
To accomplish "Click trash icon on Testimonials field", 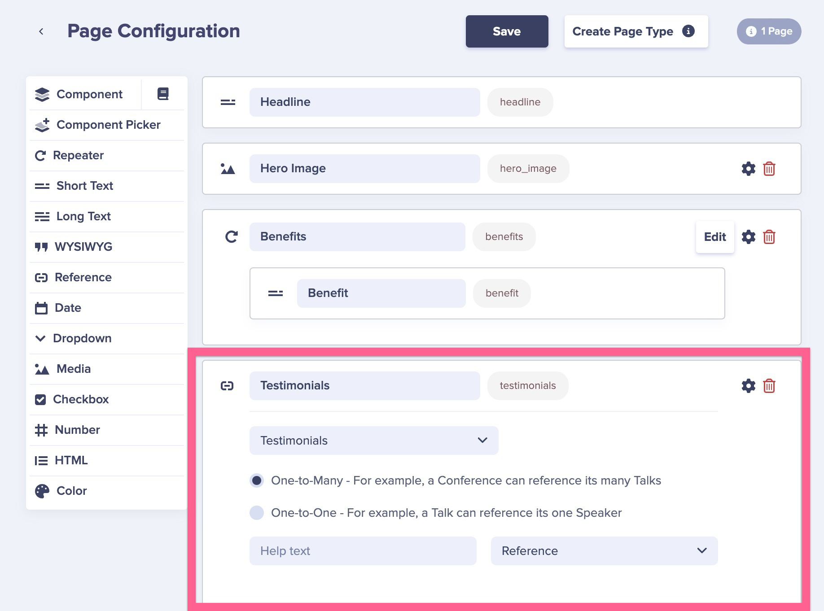I will point(769,386).
